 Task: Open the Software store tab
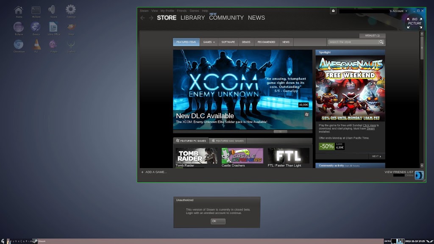point(228,42)
